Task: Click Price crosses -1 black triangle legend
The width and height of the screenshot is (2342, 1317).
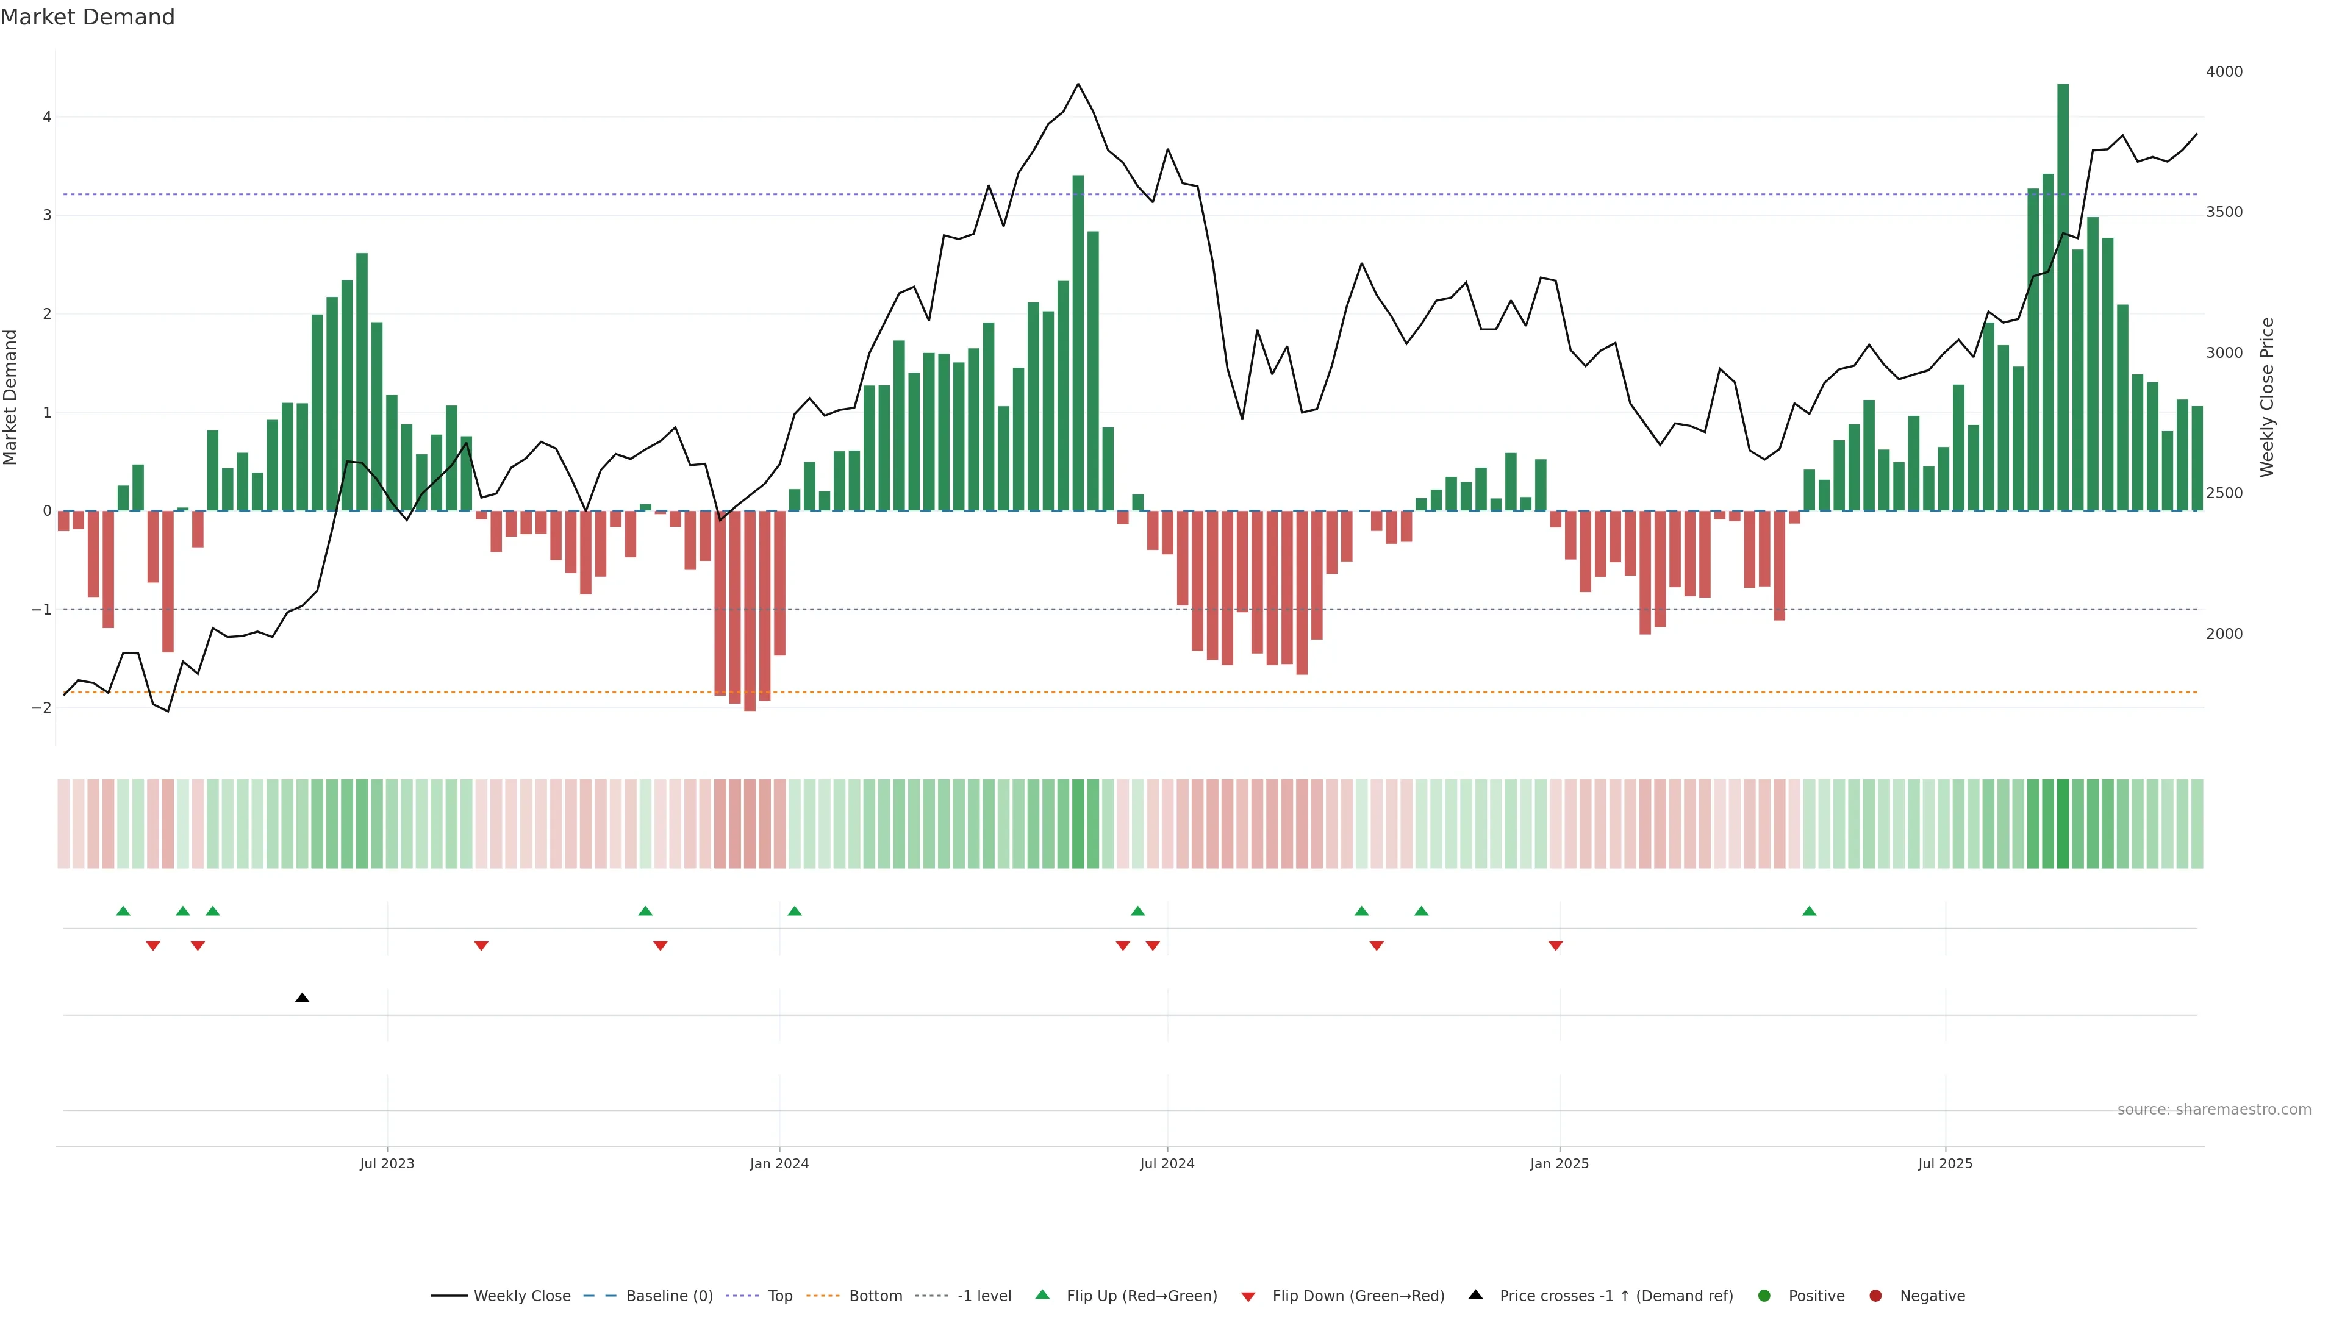Action: (x=1475, y=1294)
